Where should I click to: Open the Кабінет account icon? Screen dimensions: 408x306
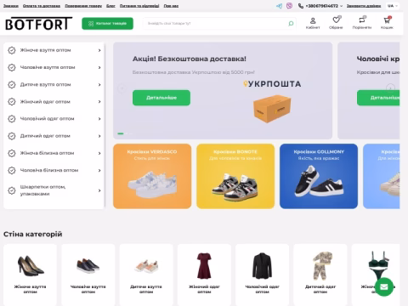(313, 20)
